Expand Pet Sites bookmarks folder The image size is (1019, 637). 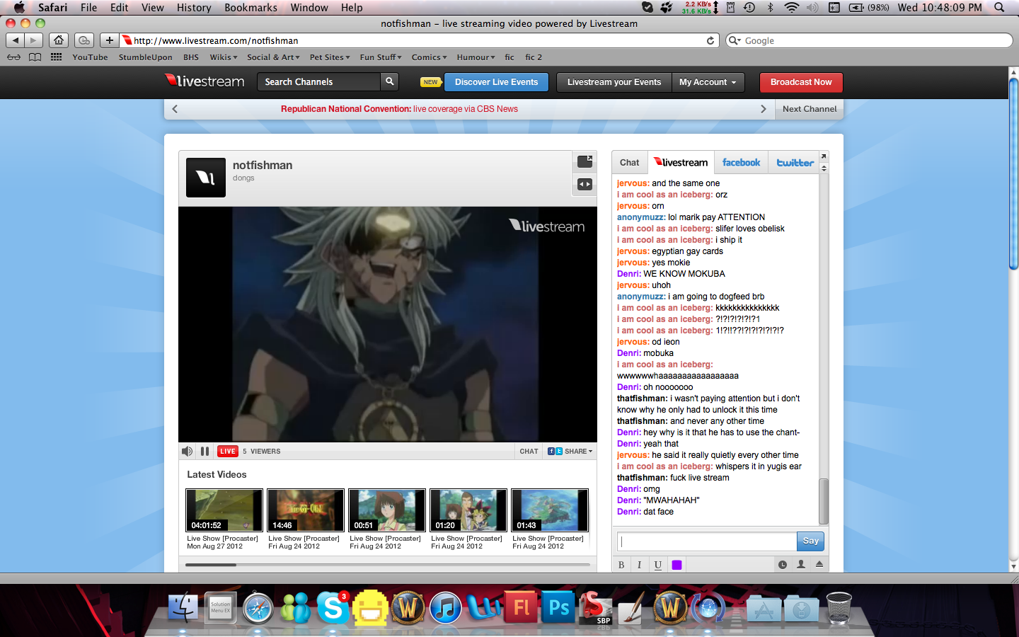click(330, 57)
